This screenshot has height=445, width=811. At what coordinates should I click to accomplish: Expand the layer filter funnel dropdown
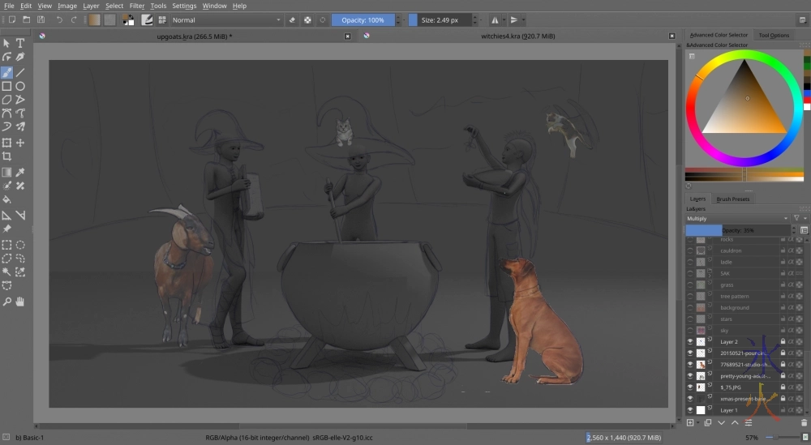(x=798, y=219)
